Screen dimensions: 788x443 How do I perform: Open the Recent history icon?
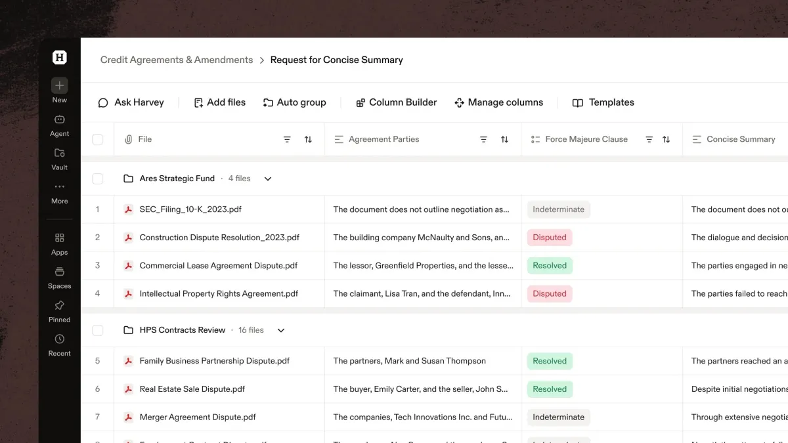pos(60,339)
